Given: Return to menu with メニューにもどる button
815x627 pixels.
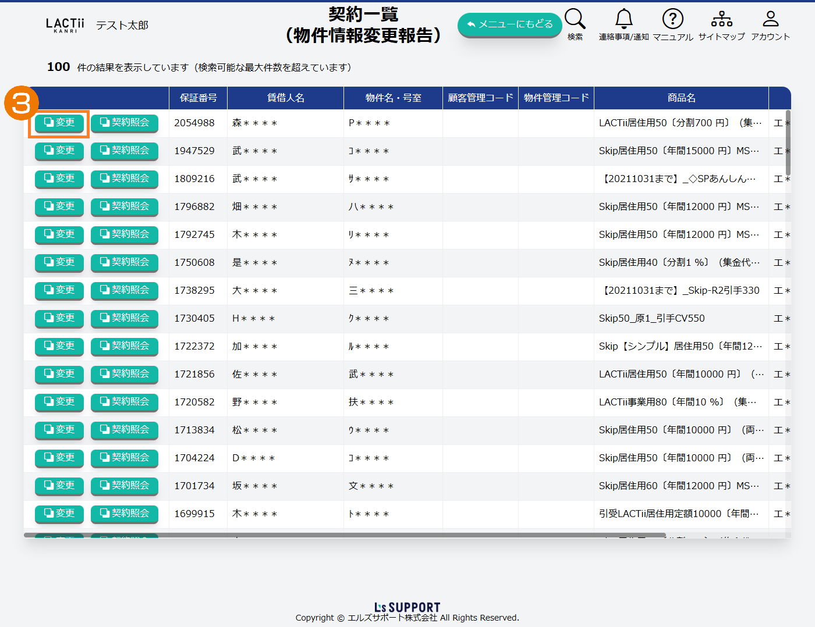Looking at the screenshot, I should 509,24.
